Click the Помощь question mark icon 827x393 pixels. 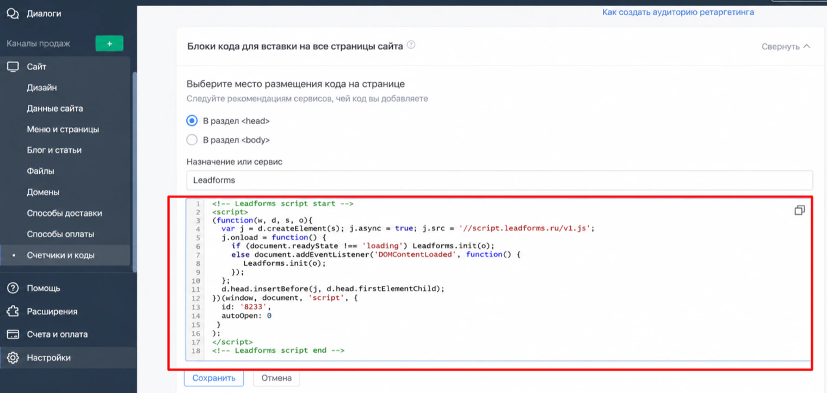tap(13, 288)
